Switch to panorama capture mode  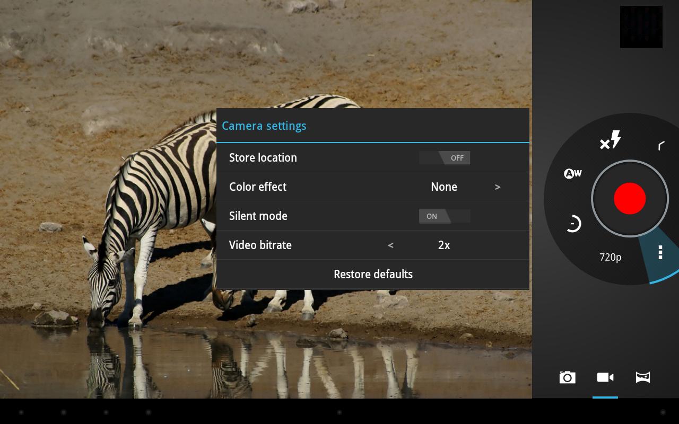pos(642,377)
